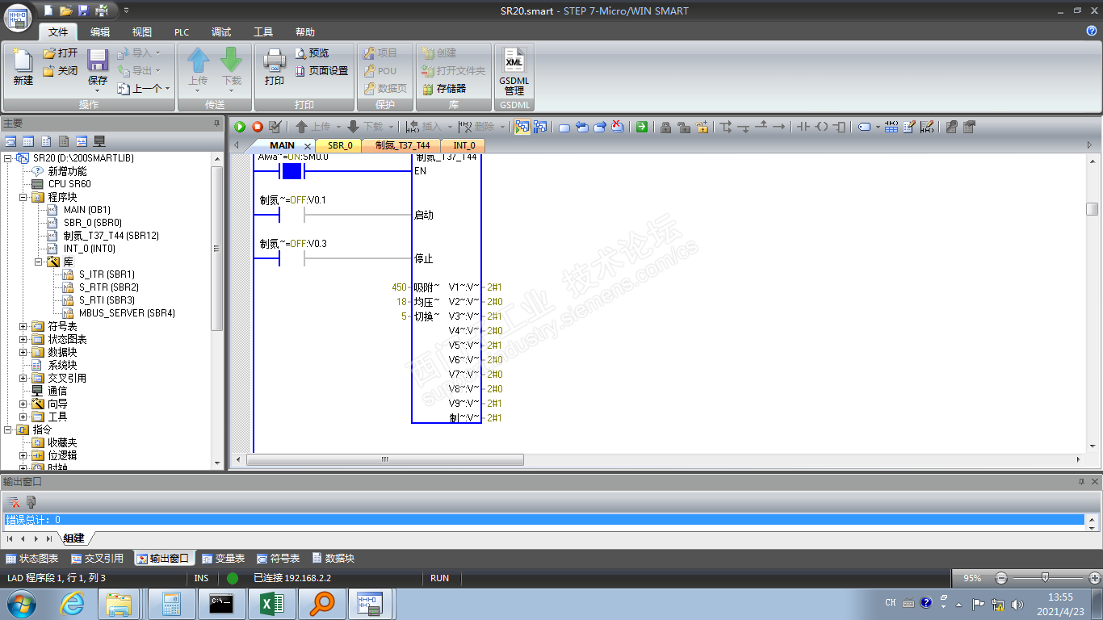
Task: Switch to the 视图 ribbon tab
Action: pyautogui.click(x=142, y=32)
